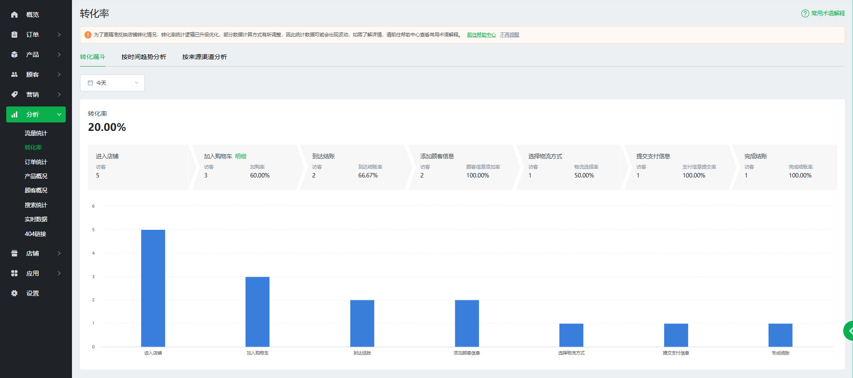Open 产品概况 in the sidebar
Viewport: 853px width, 378px height.
point(36,176)
